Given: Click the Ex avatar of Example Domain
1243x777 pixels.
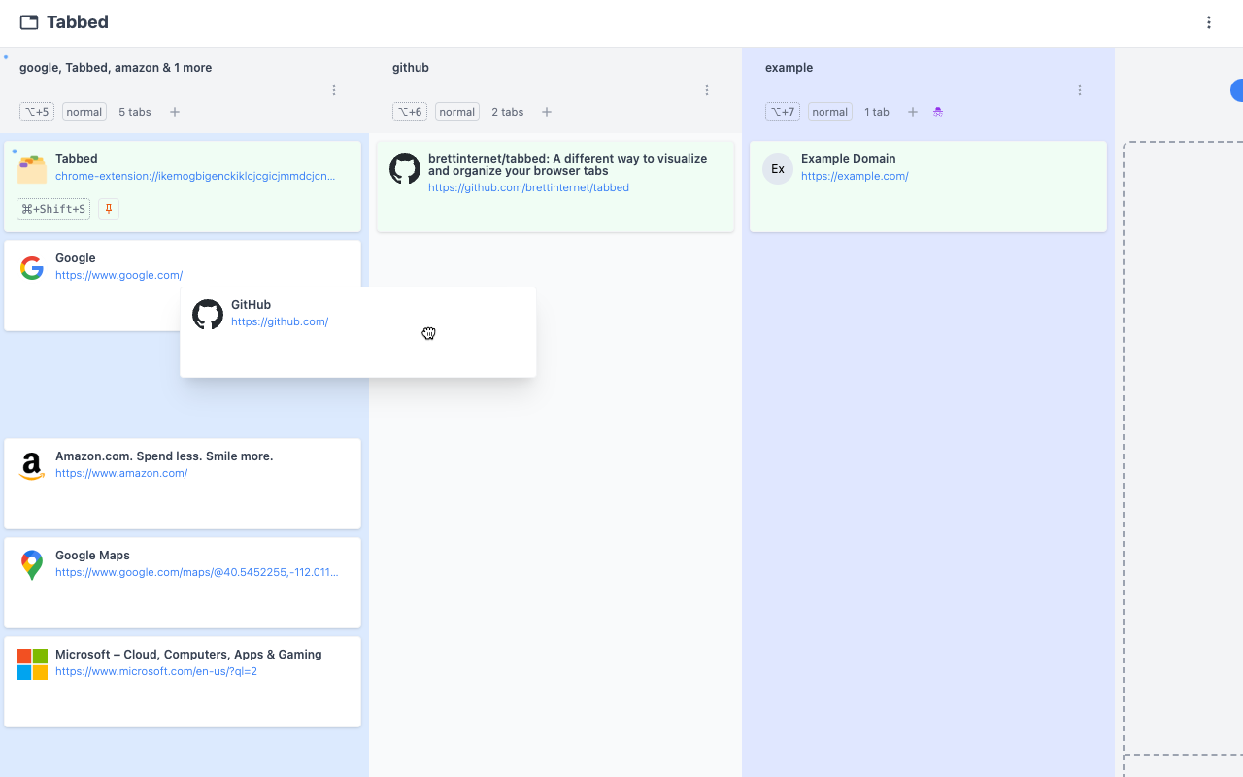Looking at the screenshot, I should (x=778, y=169).
